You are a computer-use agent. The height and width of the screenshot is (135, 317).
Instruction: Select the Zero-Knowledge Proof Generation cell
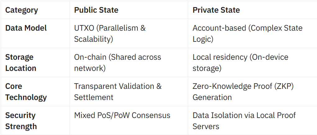[243, 92]
